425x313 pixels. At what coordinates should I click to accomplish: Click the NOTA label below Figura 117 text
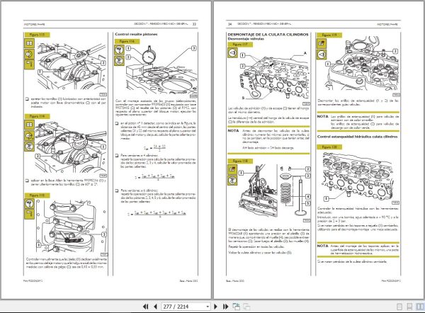pos(233,130)
